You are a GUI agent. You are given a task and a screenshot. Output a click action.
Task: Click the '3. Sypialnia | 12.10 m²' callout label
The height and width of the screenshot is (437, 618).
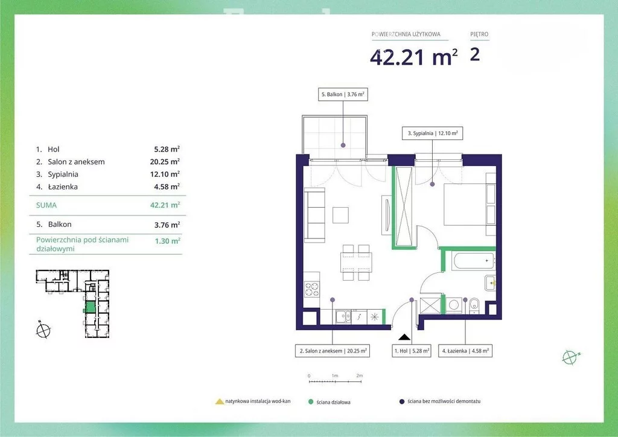point(432,133)
